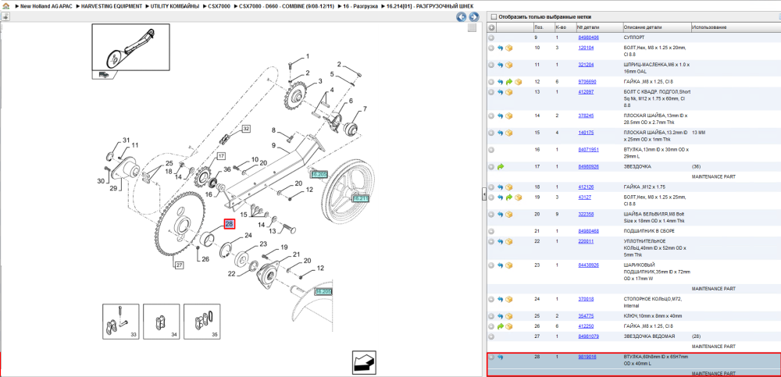Click 'СТОПОРНОЕ КОЛЬЦО' description text in row 24
This screenshot has width=781, height=377.
coord(646,299)
